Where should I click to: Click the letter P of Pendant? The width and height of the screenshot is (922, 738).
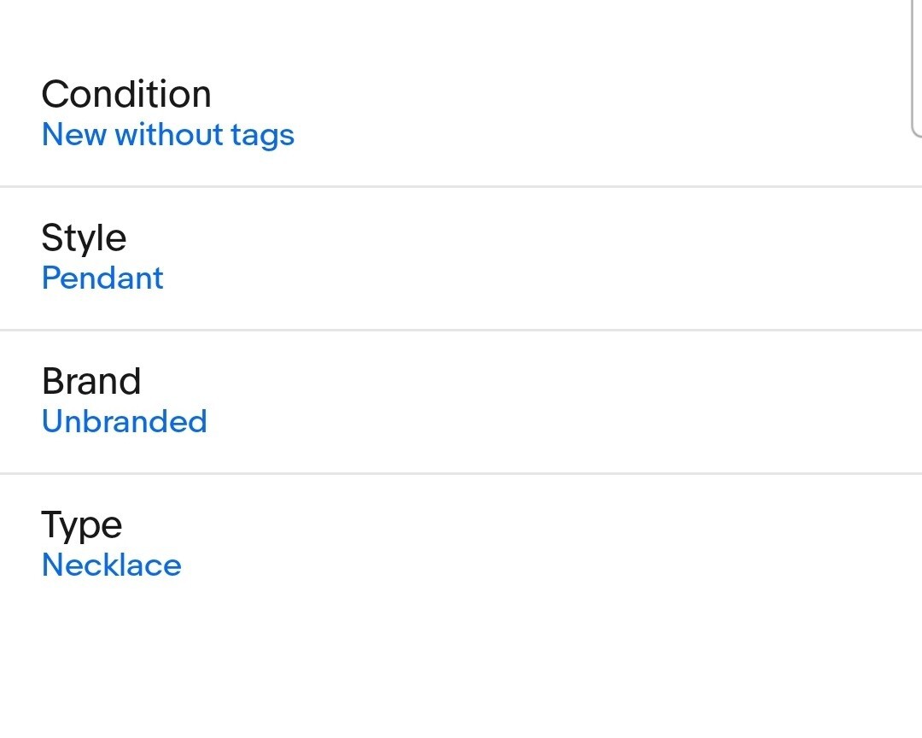[x=52, y=278]
